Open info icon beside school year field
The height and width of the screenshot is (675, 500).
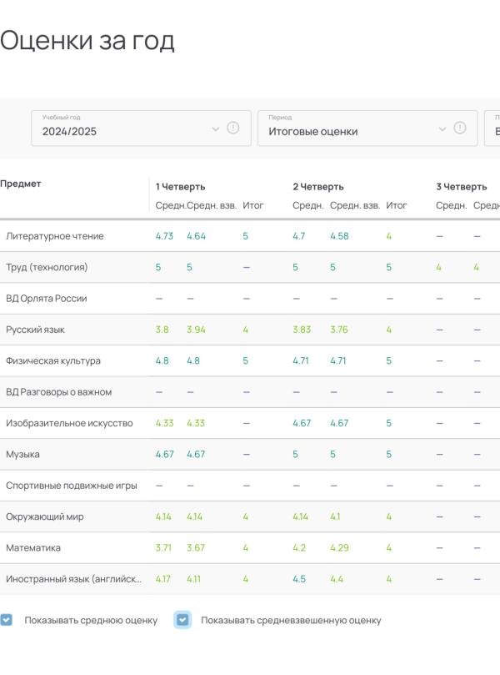pos(233,128)
